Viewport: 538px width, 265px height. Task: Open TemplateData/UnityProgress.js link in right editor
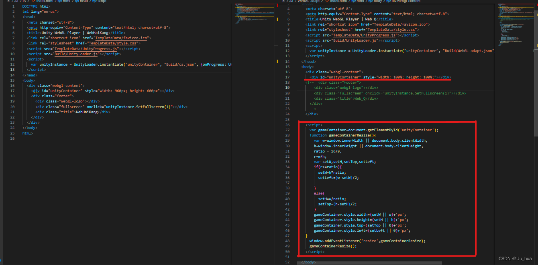tap(365, 35)
